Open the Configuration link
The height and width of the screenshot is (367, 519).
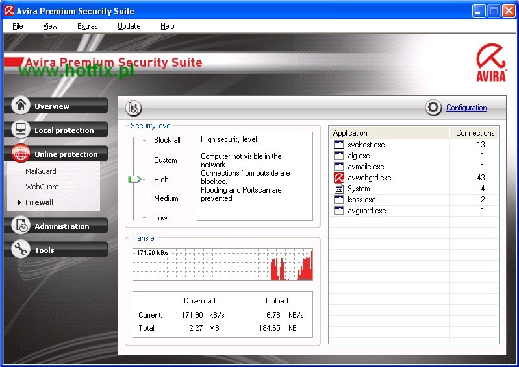466,108
